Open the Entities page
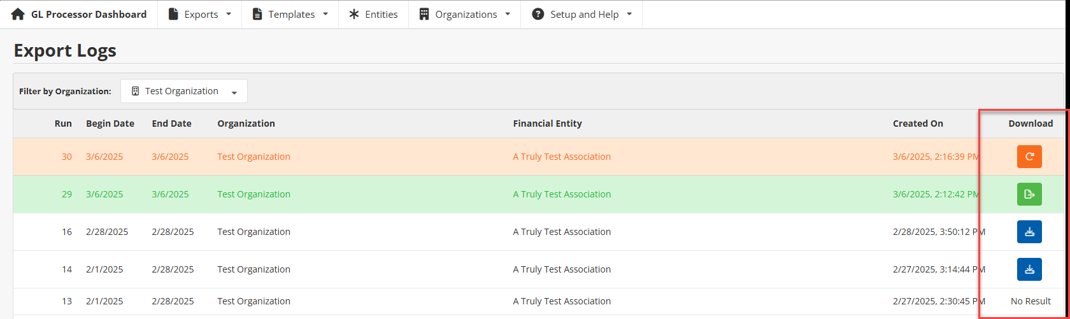 381,14
